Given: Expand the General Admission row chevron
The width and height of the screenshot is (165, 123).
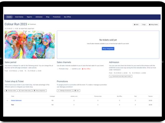Looking at the screenshot, I should tap(7, 101).
